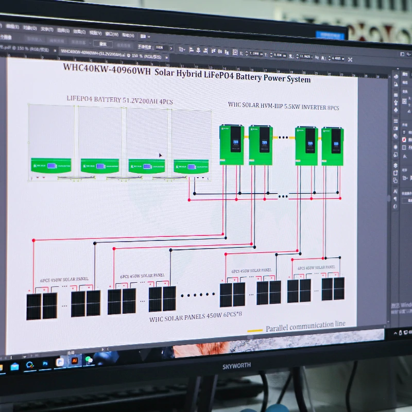Screen dimensions: 412x412
Task: Align selection to top edges
Action: 213,51
